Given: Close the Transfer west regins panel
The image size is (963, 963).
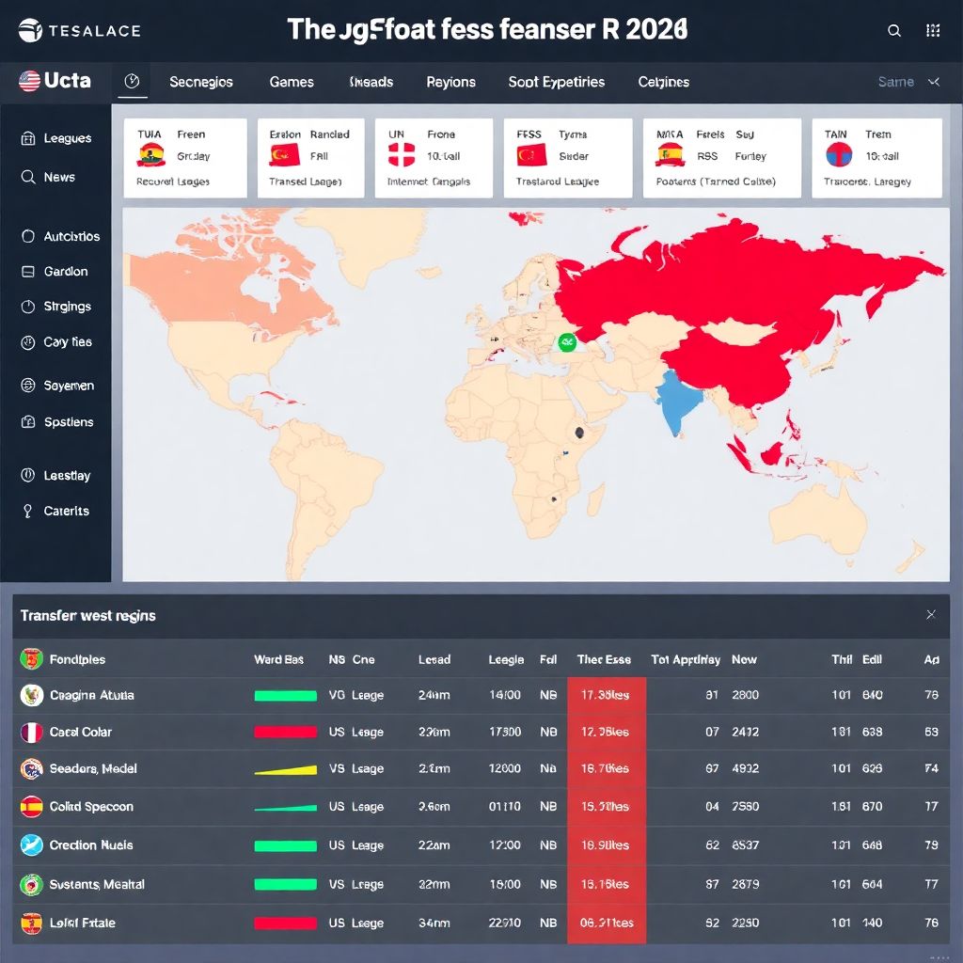Looking at the screenshot, I should (x=930, y=615).
